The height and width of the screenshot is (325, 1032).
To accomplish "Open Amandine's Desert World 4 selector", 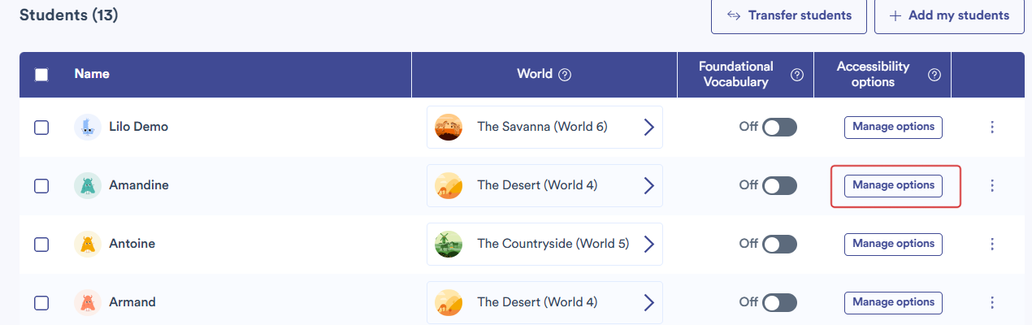I will [x=544, y=185].
